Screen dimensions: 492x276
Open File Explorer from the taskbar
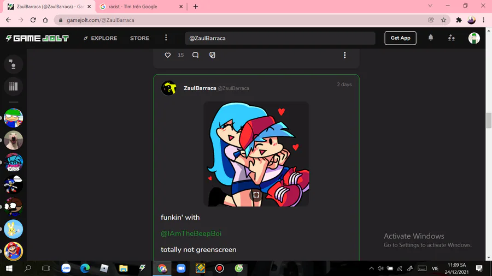pyautogui.click(x=124, y=268)
